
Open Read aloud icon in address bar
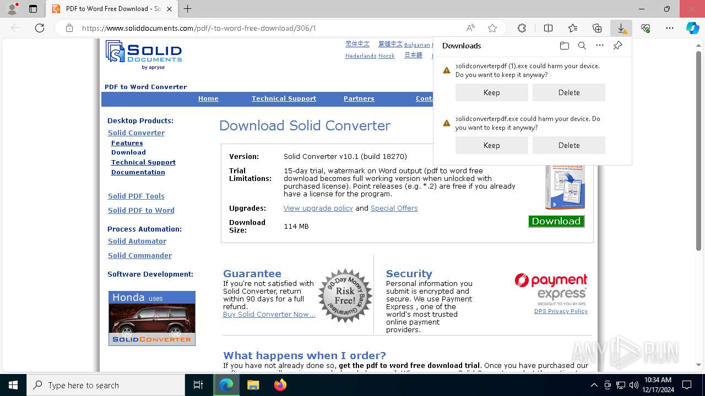click(x=470, y=28)
